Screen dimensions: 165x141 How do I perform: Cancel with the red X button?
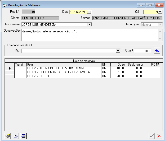point(159,136)
